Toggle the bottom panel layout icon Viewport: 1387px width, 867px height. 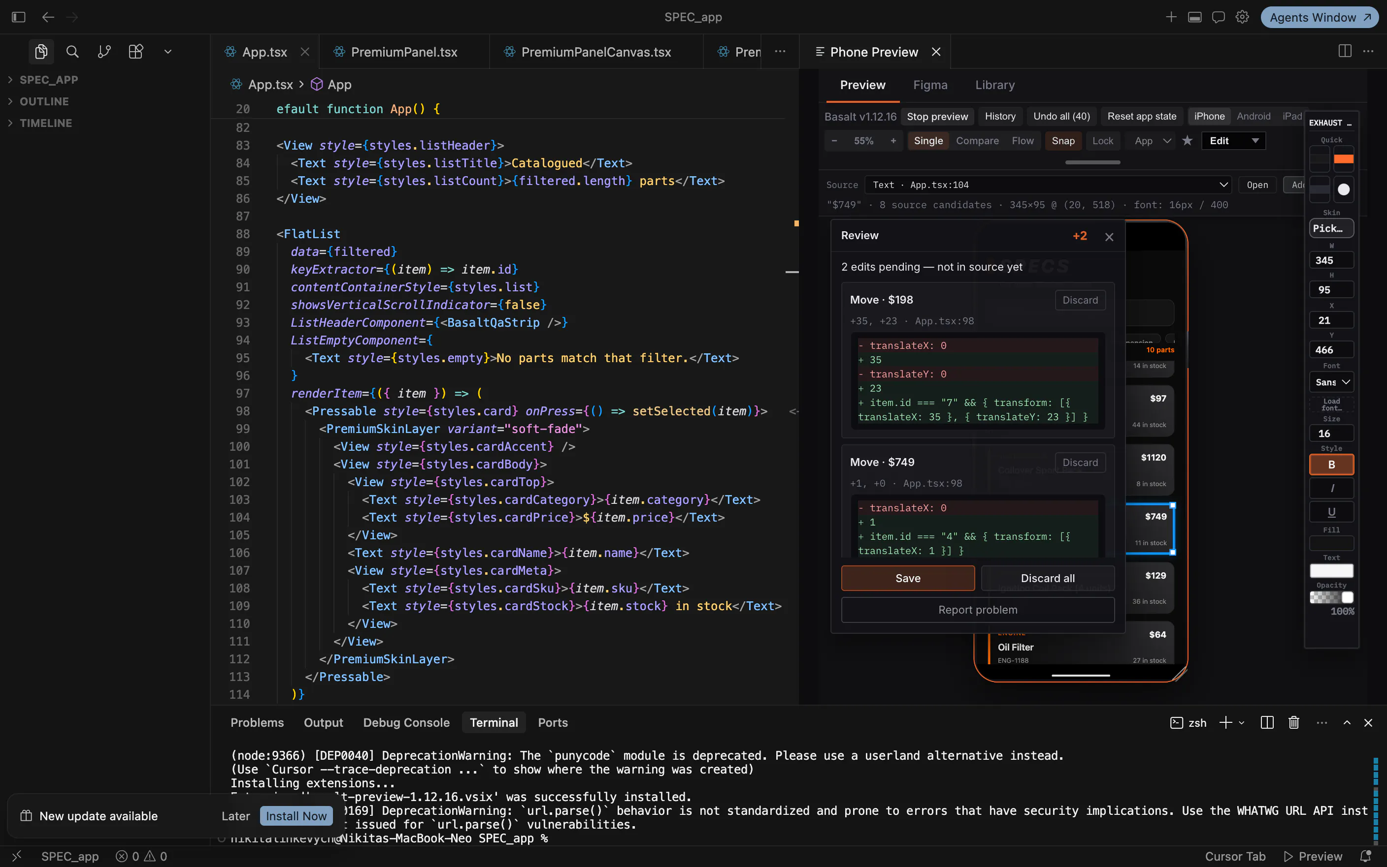pyautogui.click(x=1195, y=17)
